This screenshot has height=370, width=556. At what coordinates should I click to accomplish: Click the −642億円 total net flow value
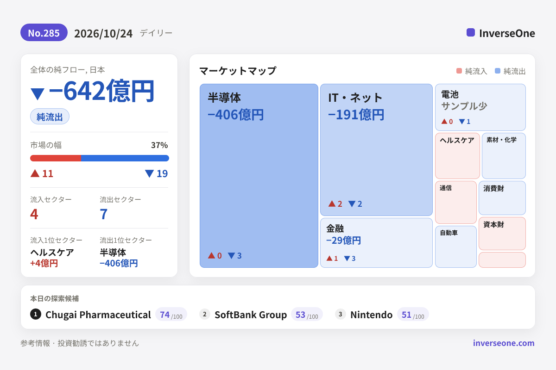click(x=101, y=91)
